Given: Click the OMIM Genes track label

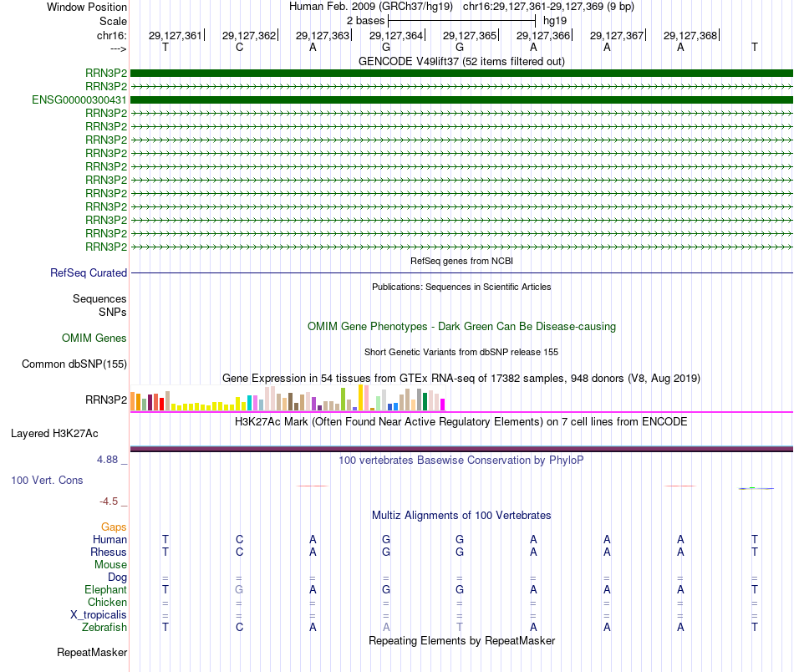Looking at the screenshot, I should 94,338.
